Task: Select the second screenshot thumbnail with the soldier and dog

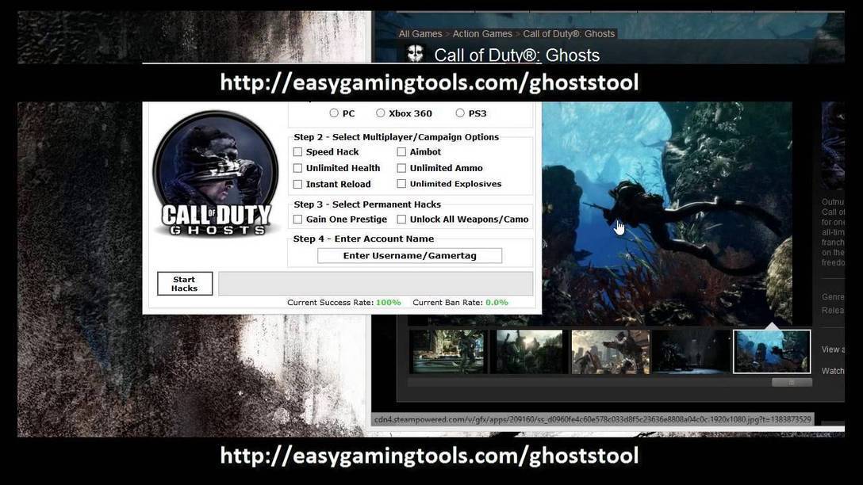Action: (529, 352)
